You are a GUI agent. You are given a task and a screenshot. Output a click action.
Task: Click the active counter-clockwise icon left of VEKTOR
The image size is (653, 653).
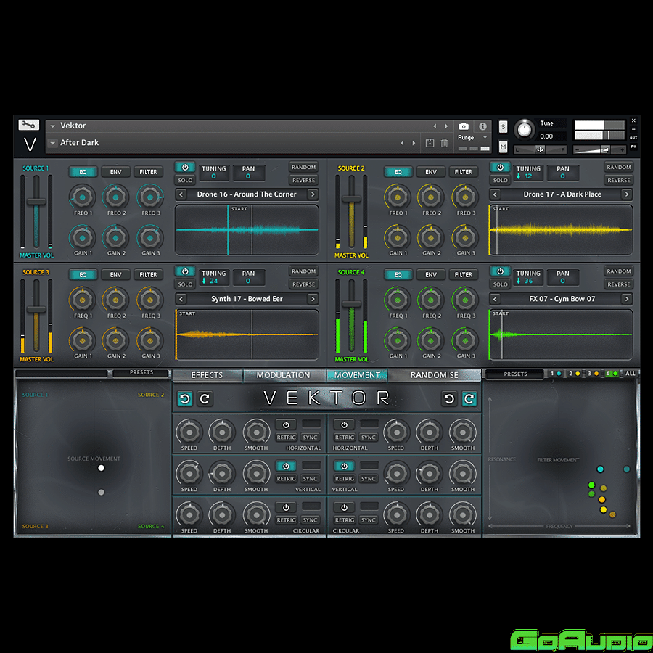[185, 398]
